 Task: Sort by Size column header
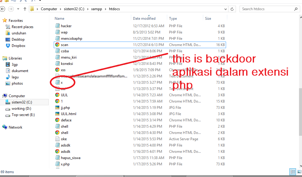pyautogui.click(x=208, y=19)
